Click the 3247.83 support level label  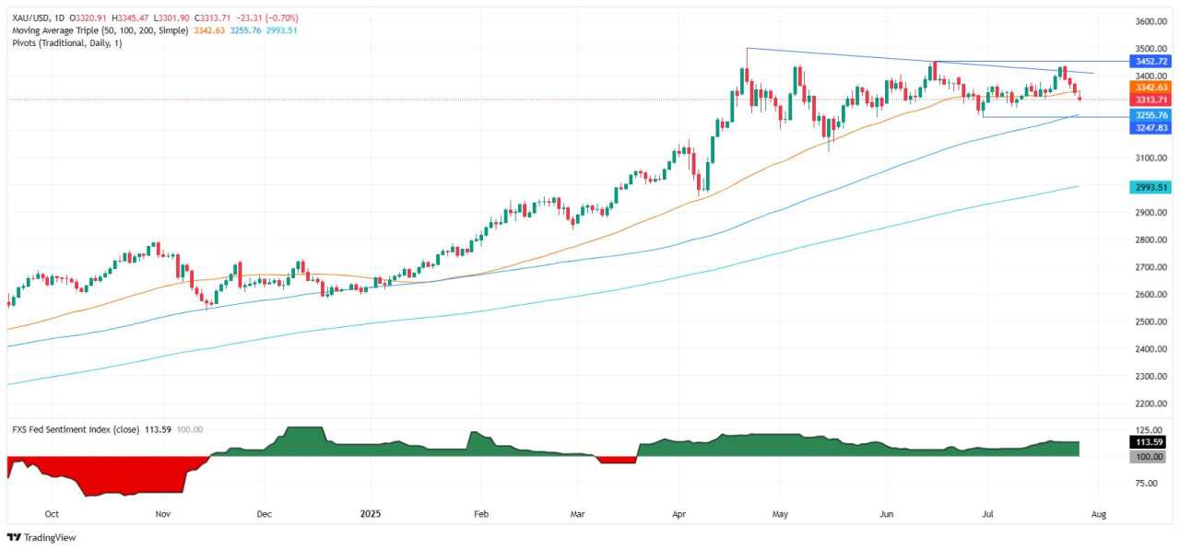click(x=1150, y=127)
